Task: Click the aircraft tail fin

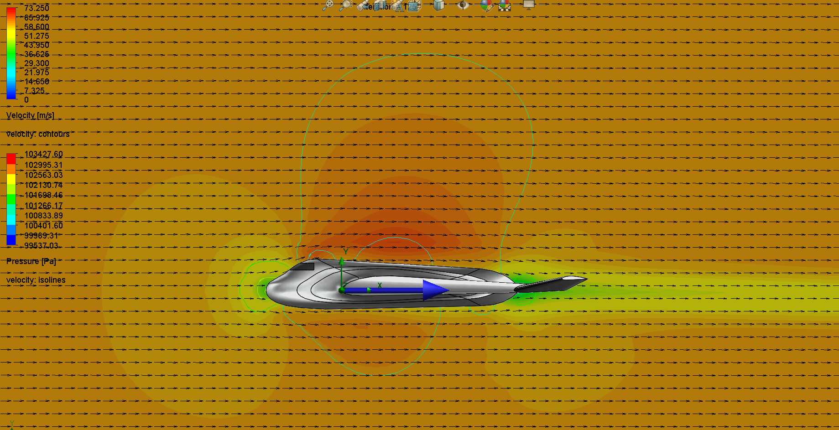Action: pyautogui.click(x=551, y=283)
